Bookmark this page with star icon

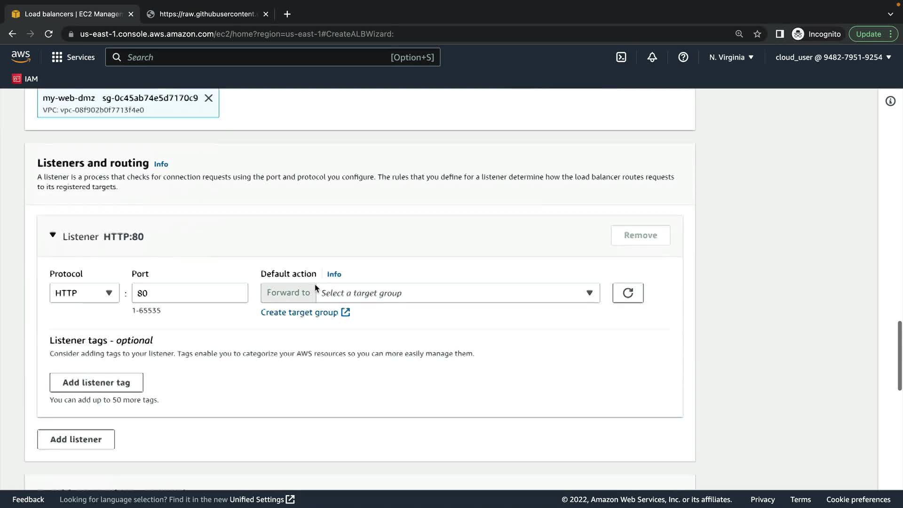[757, 34]
